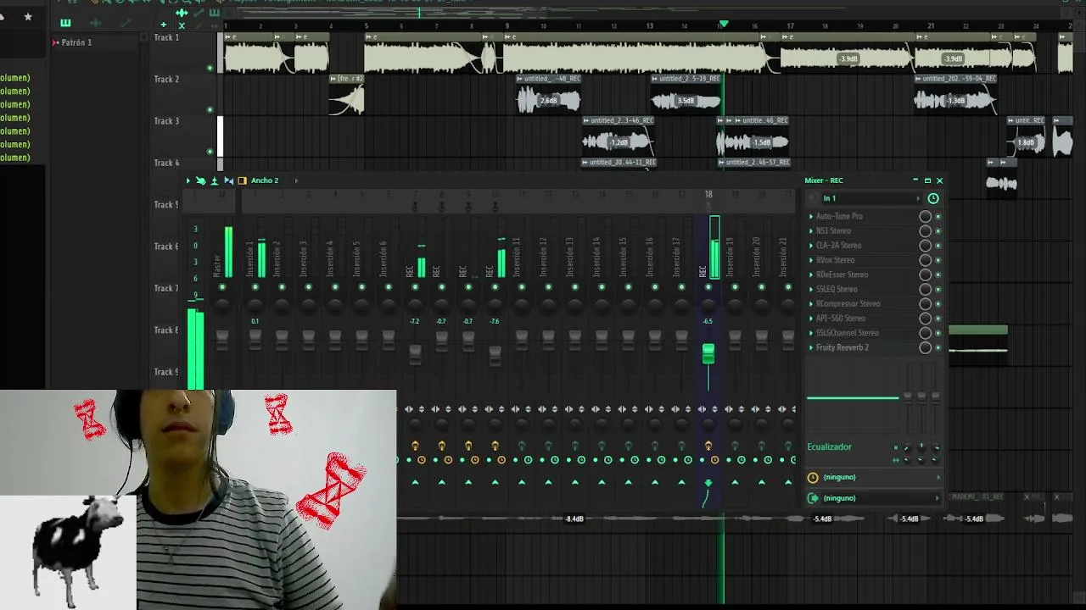Disable the CLA-2A Stereo effect slot
The width and height of the screenshot is (1086, 610).
938,246
